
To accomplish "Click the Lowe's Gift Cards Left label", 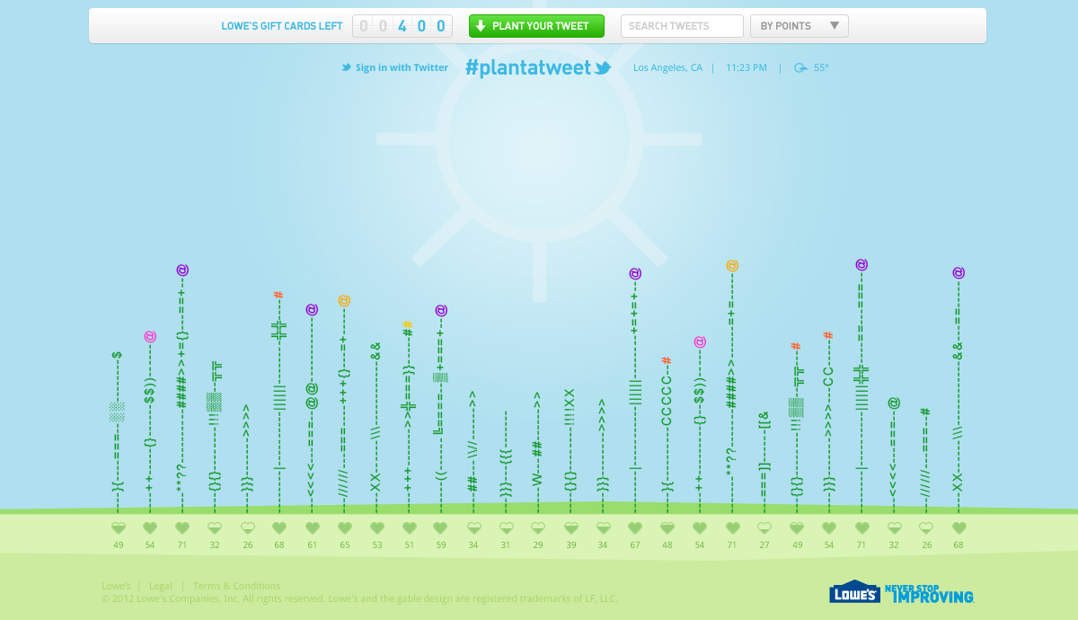I will pos(282,26).
